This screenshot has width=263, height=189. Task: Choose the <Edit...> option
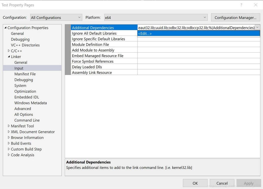(x=199, y=34)
